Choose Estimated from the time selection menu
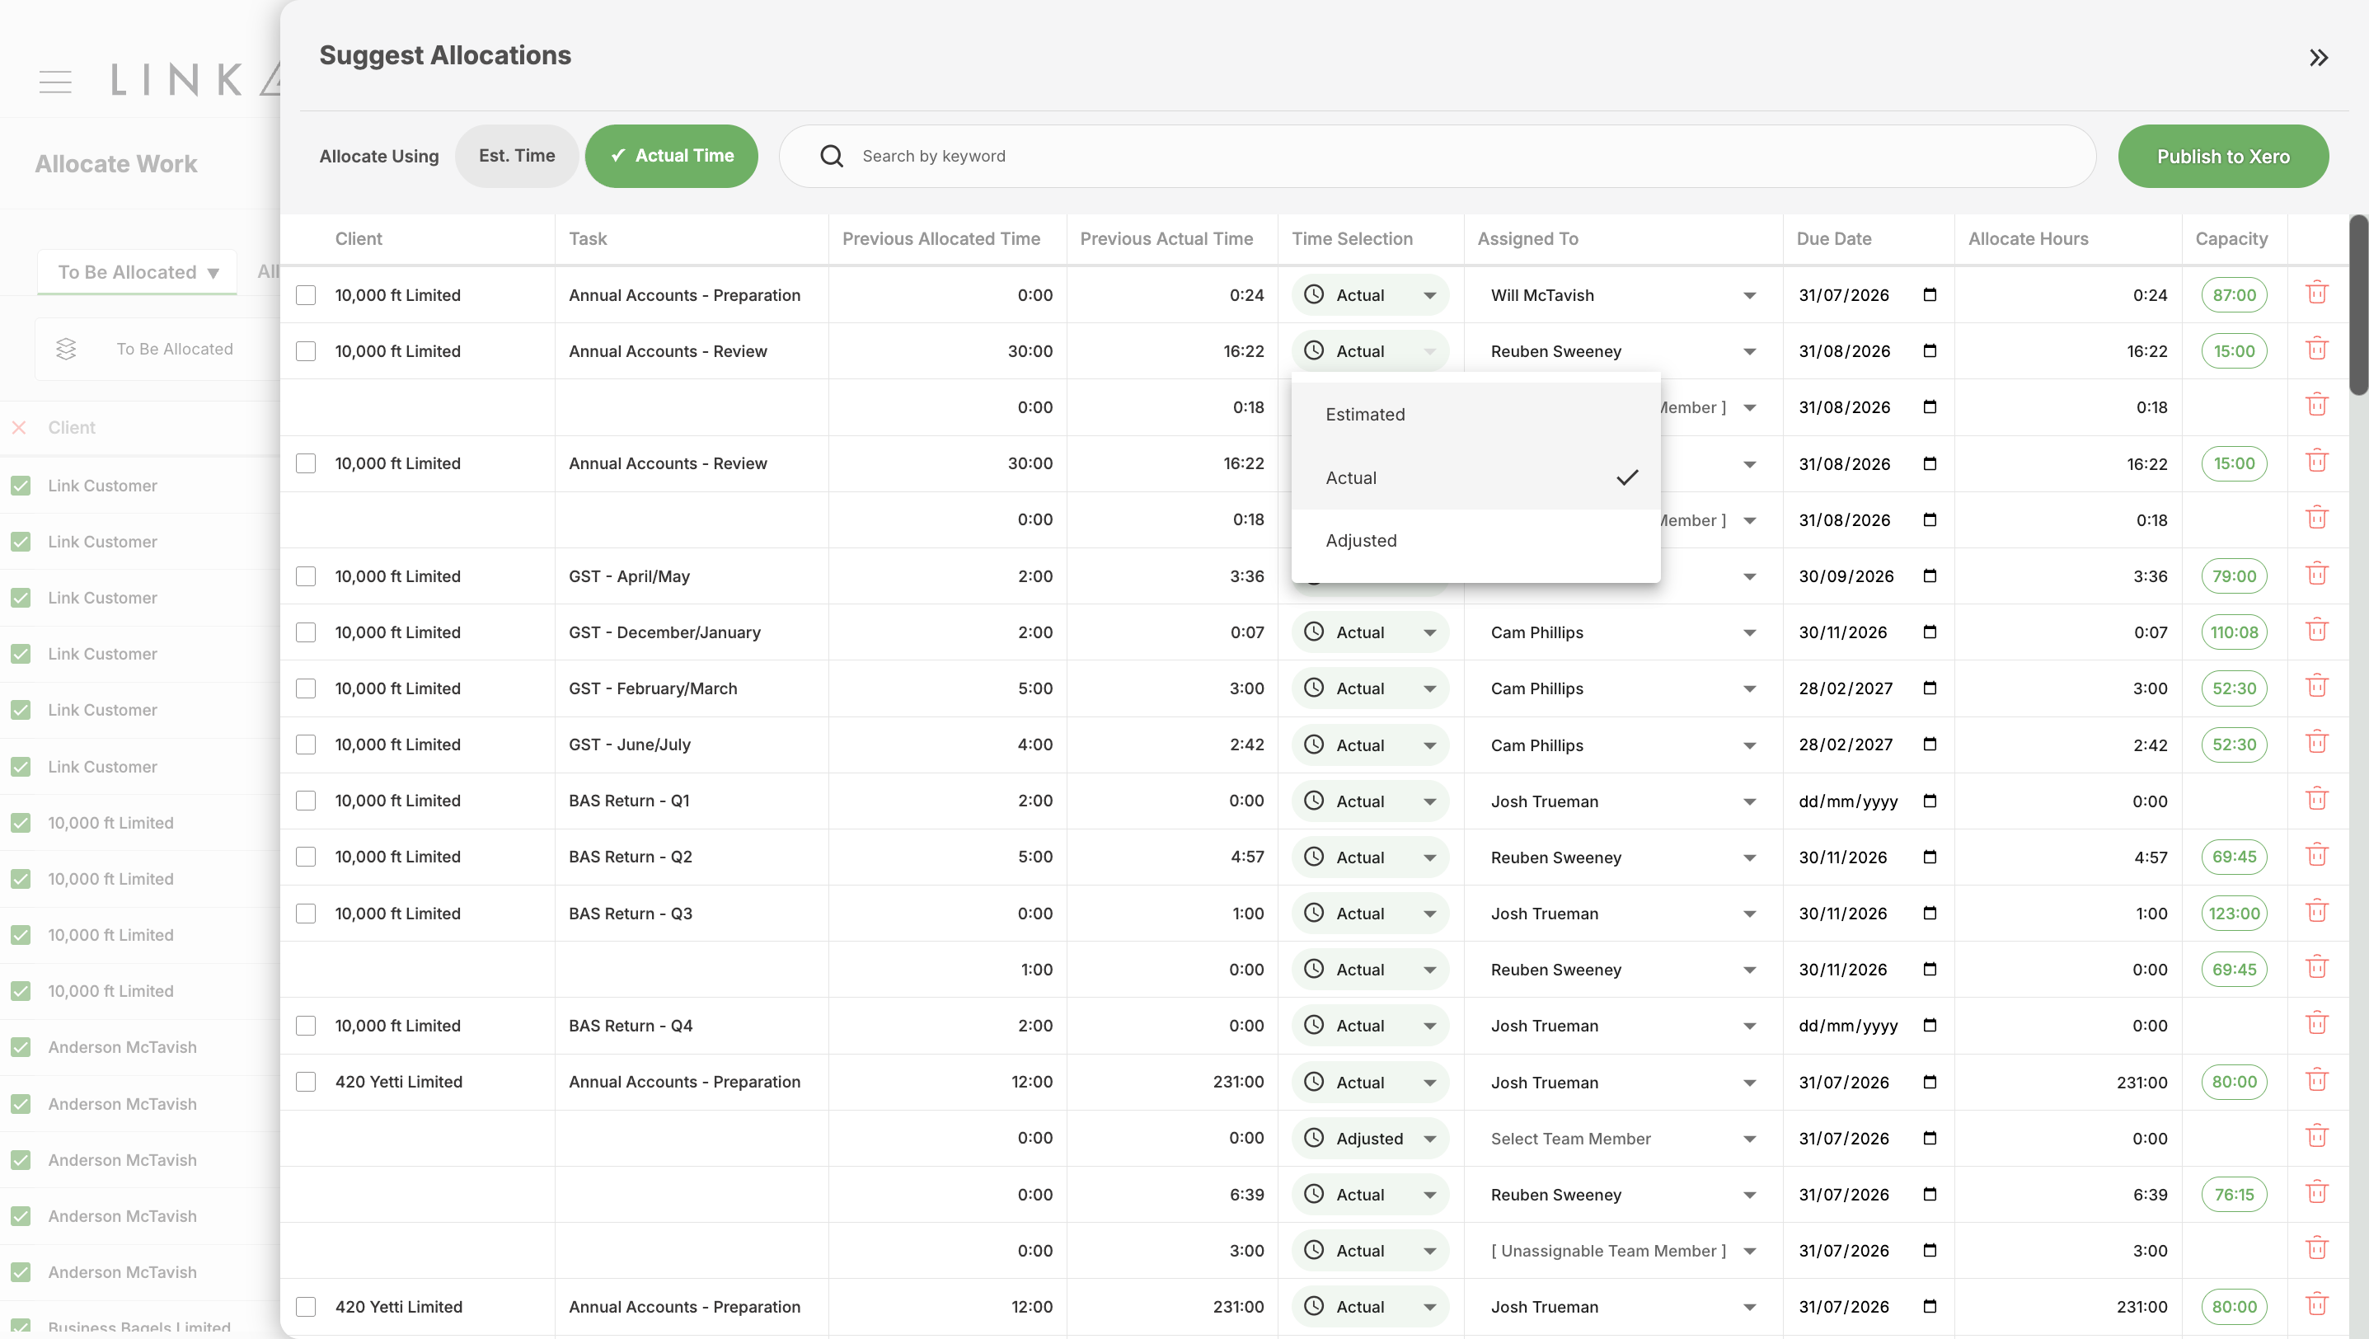The height and width of the screenshot is (1339, 2369). (1475, 415)
